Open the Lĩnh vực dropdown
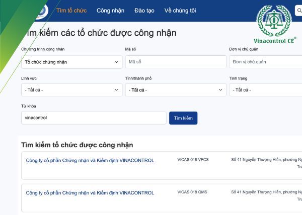 [71, 90]
